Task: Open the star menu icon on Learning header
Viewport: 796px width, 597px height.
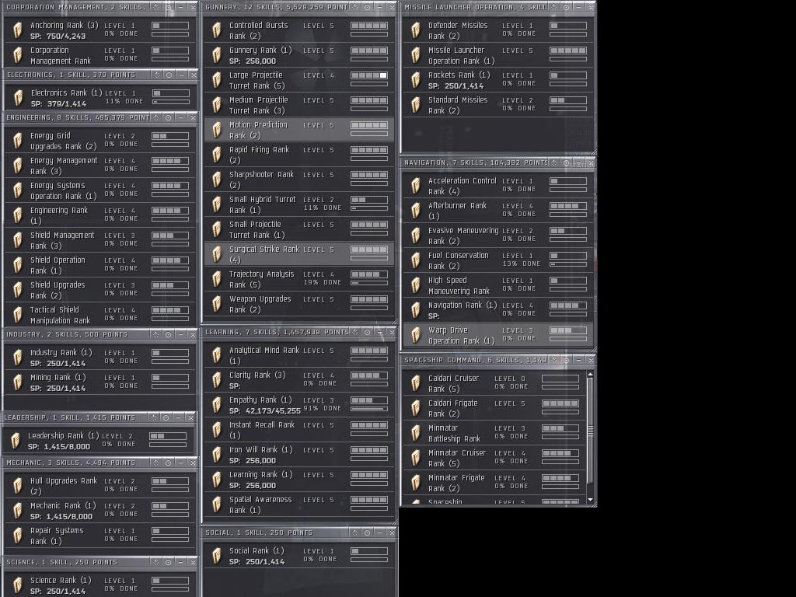Action: [x=354, y=332]
